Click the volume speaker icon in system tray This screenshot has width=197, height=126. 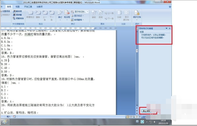click(x=154, y=122)
